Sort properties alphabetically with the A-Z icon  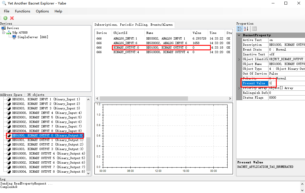tap(246, 29)
